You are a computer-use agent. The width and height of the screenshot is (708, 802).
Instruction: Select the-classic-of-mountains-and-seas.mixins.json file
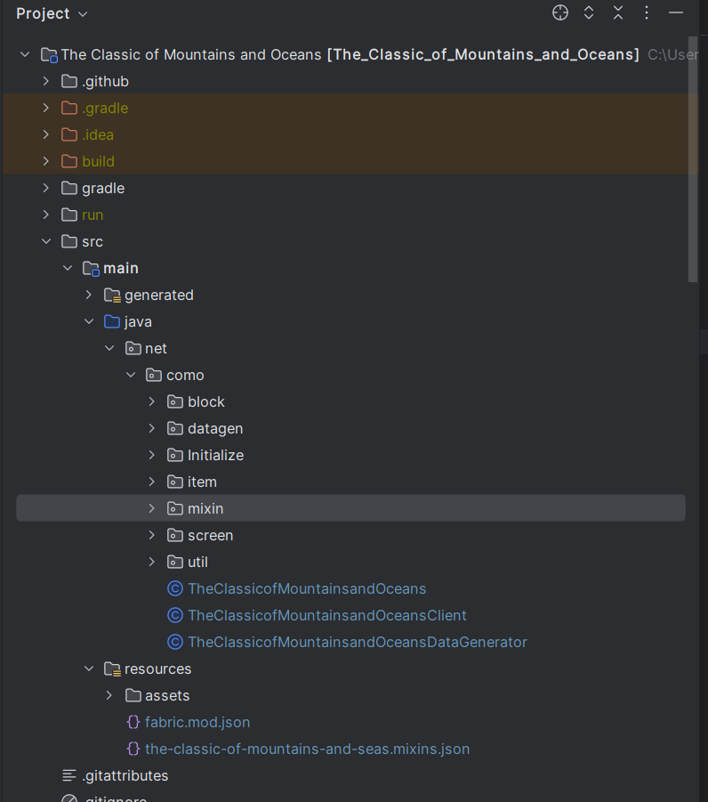[x=307, y=749]
